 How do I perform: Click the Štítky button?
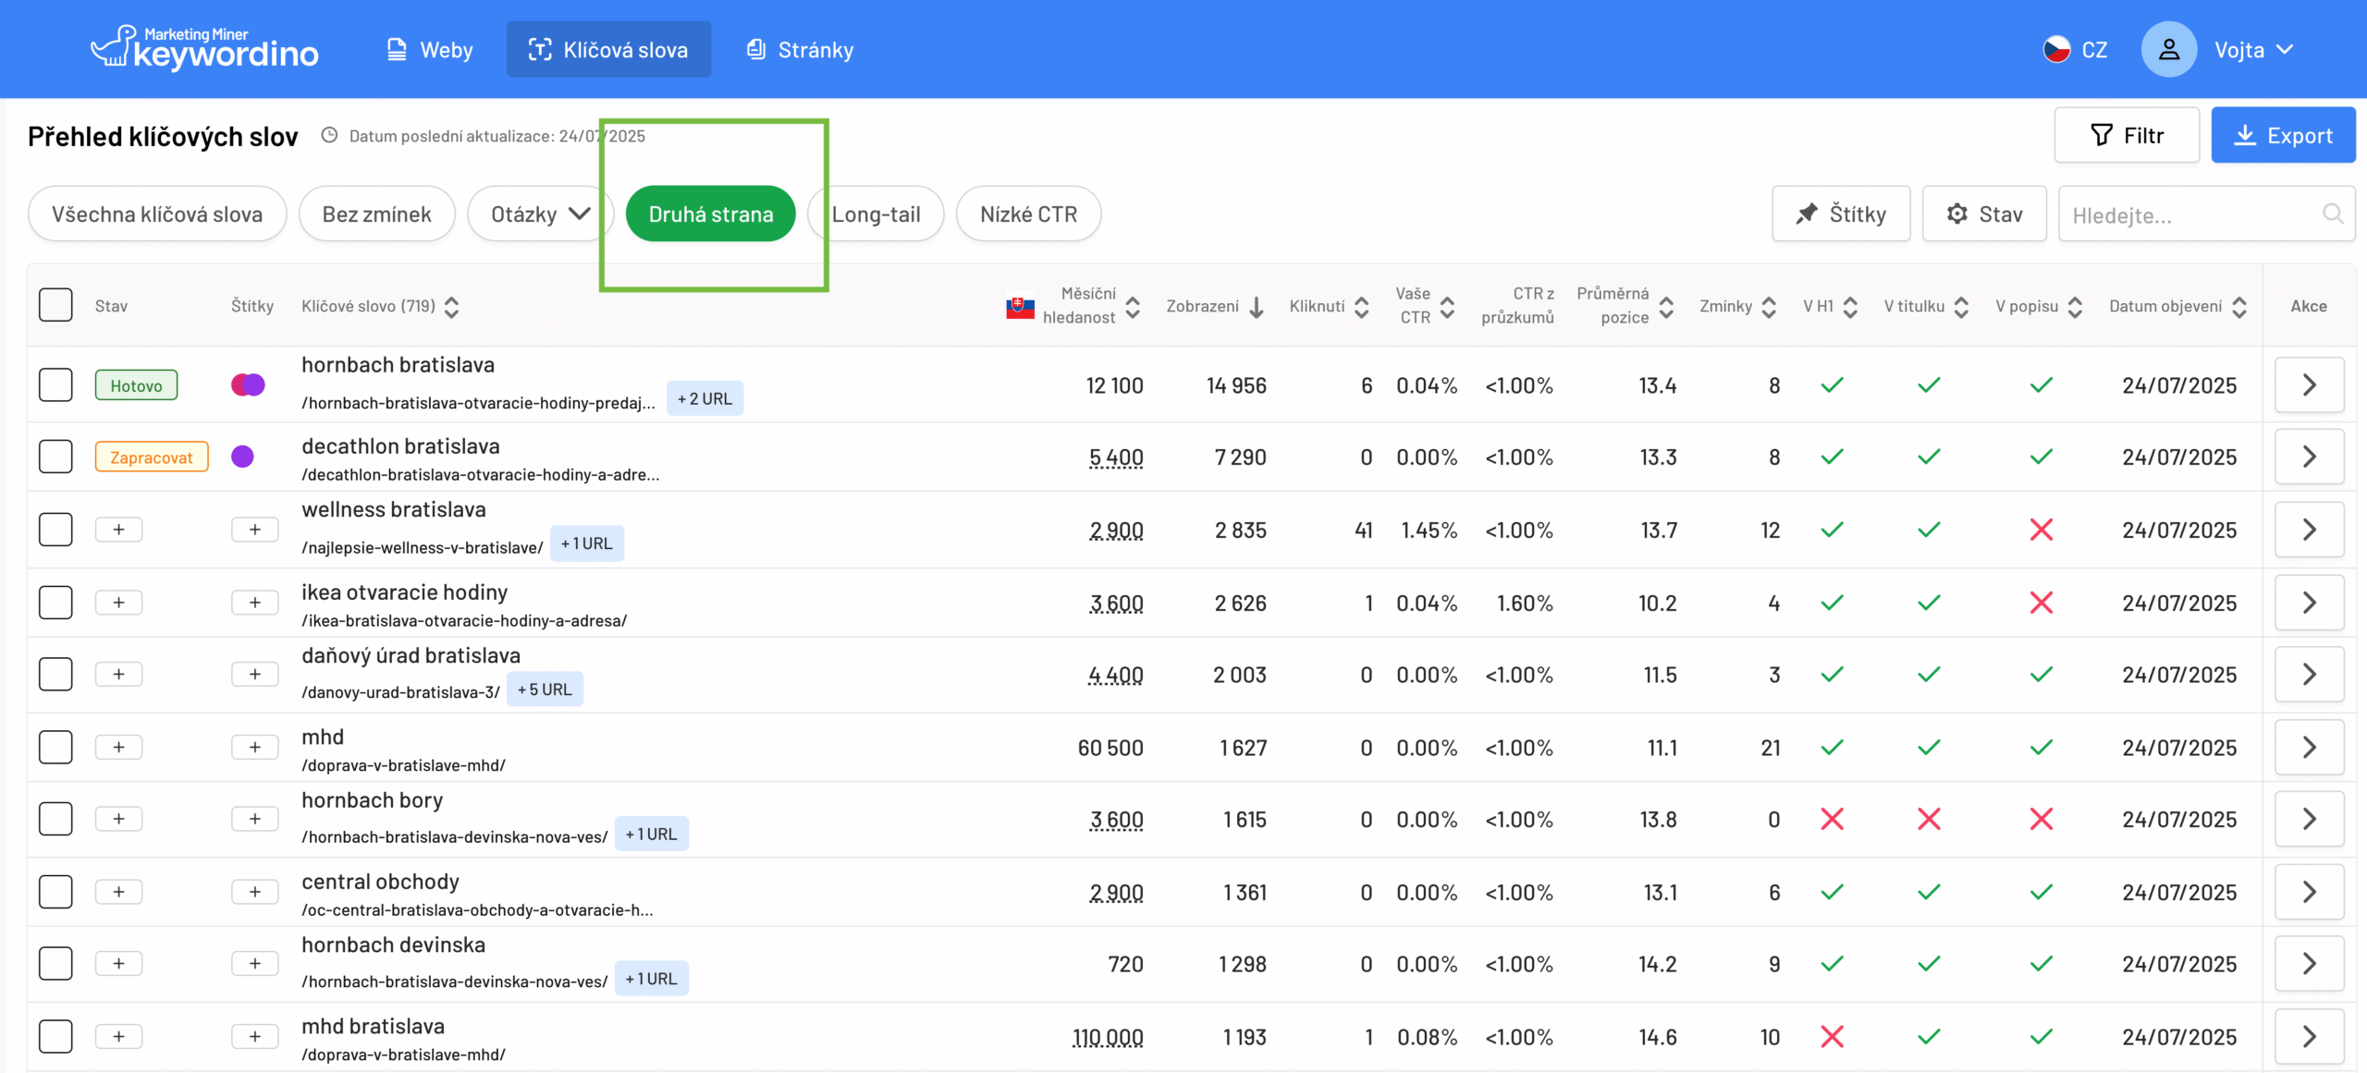coord(1841,213)
